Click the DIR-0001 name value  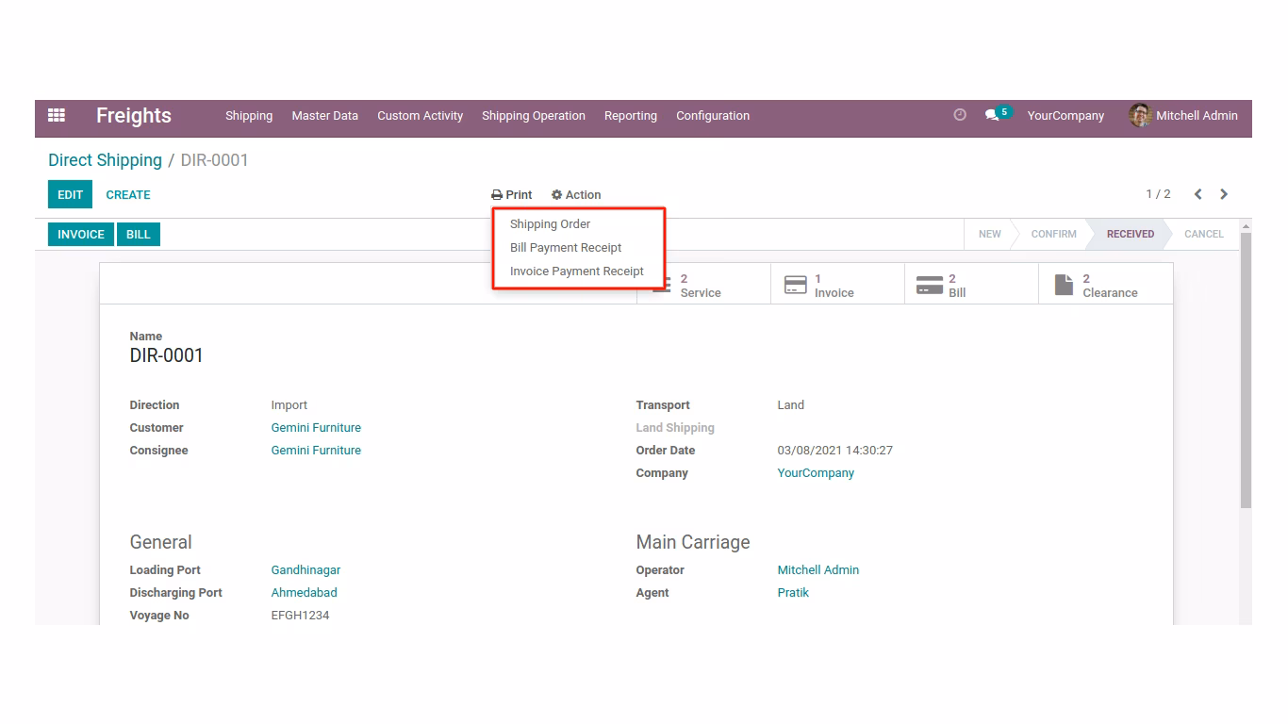[x=167, y=355]
